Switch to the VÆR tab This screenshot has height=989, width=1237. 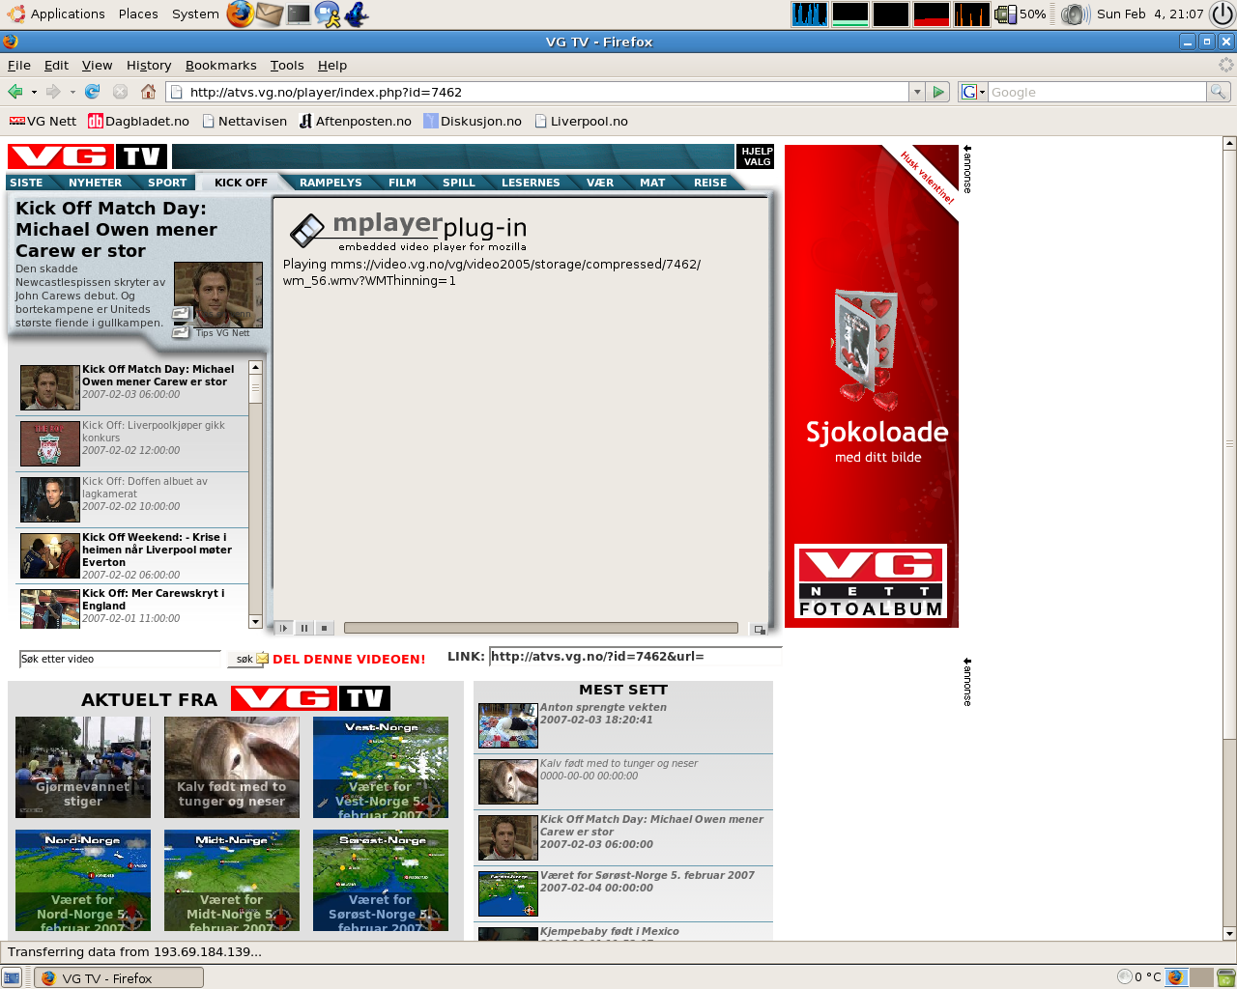pos(600,183)
